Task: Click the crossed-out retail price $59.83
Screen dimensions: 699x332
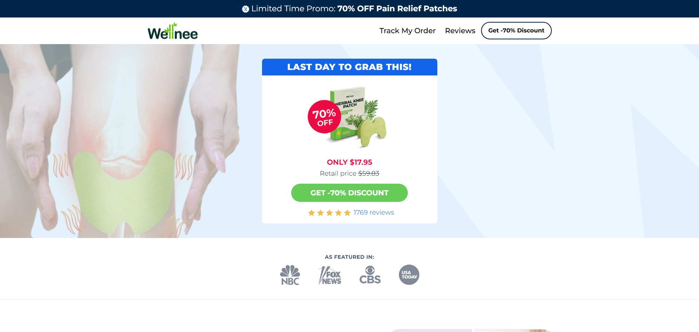Action: [x=368, y=173]
